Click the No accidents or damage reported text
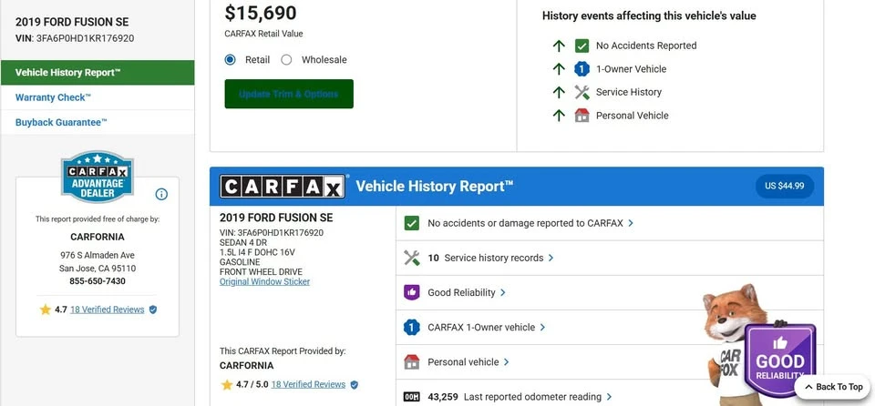The image size is (875, 406). (525, 223)
